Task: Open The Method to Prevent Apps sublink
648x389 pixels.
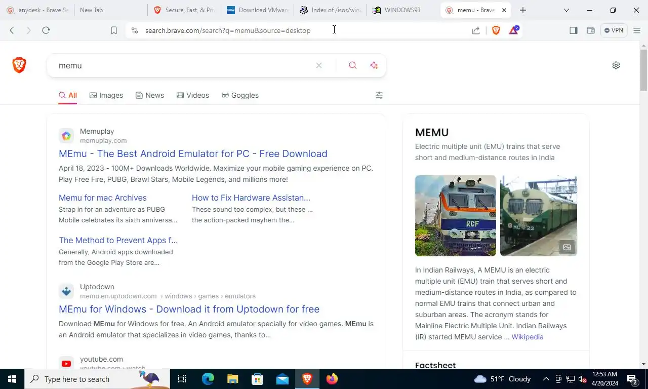Action: click(118, 240)
